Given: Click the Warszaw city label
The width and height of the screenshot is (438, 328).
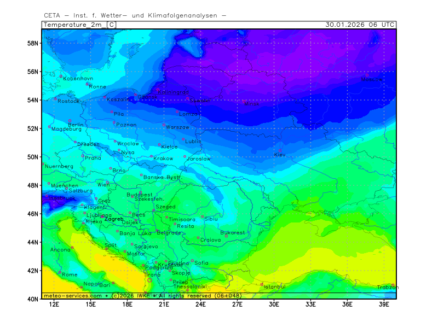Looking at the screenshot, I should 177,127.
